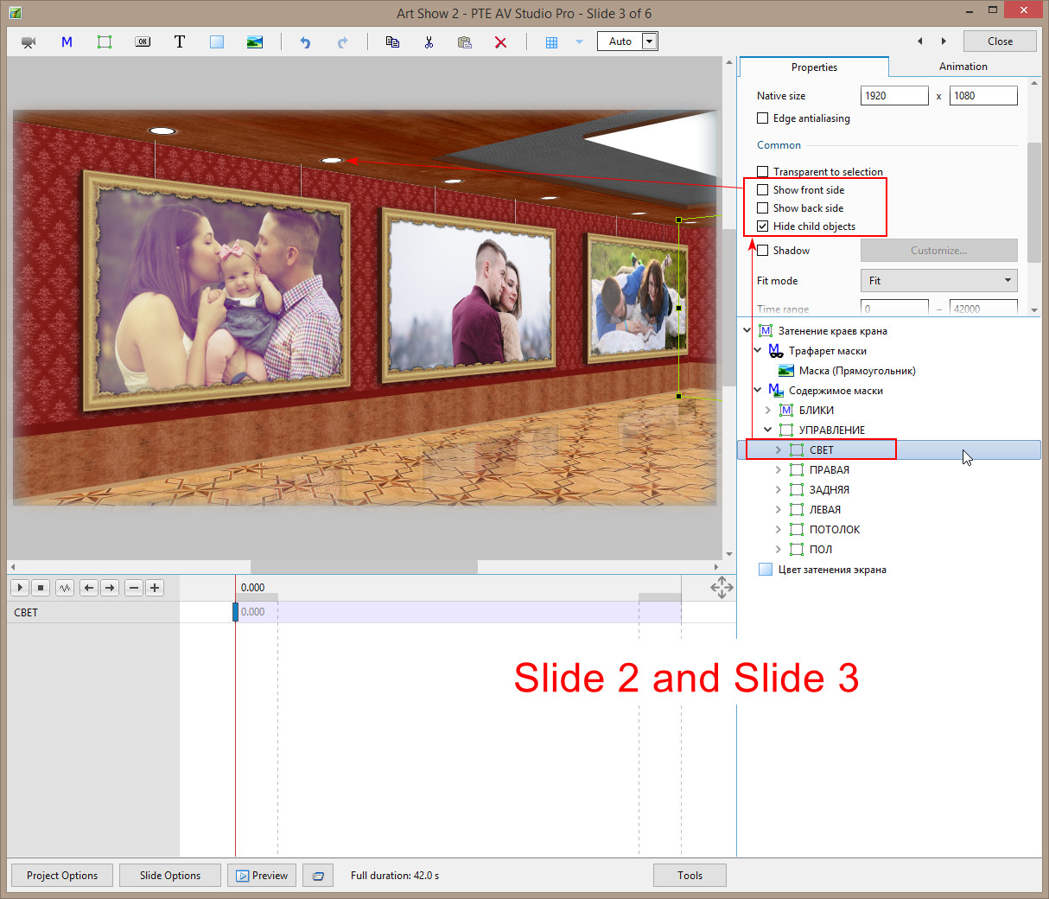Viewport: 1049px width, 899px height.
Task: Add a frame object from toolbar
Action: pyautogui.click(x=105, y=41)
